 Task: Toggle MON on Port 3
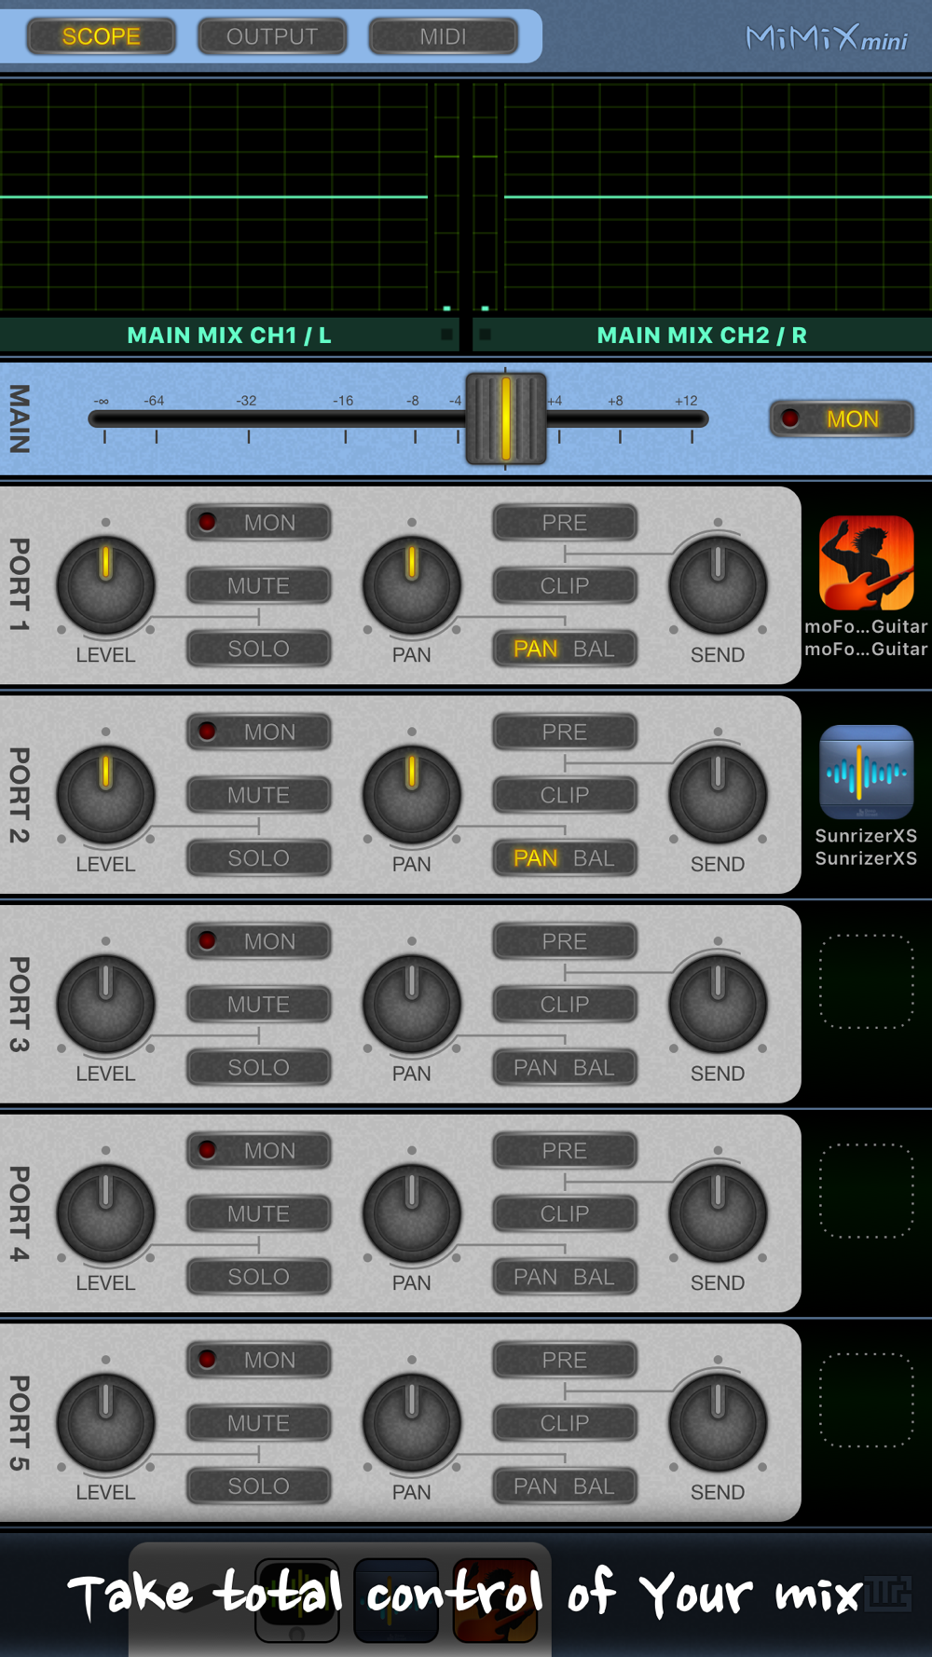259,941
